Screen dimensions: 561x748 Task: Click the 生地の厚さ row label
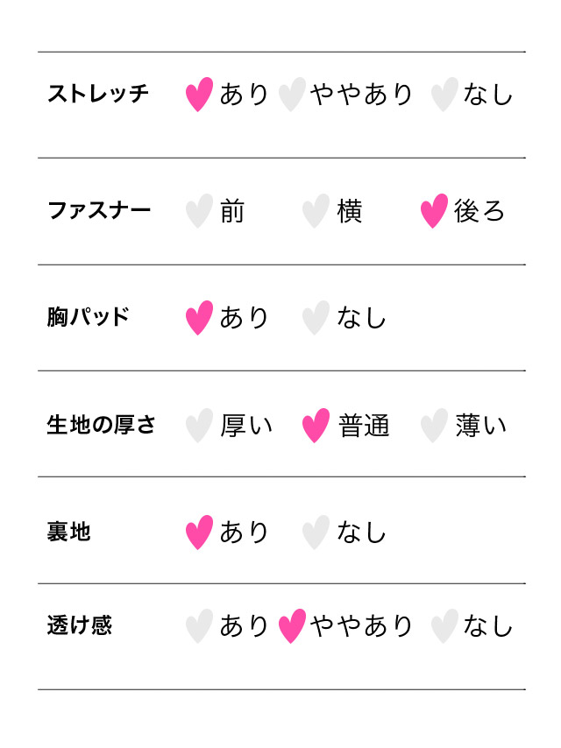(x=101, y=425)
